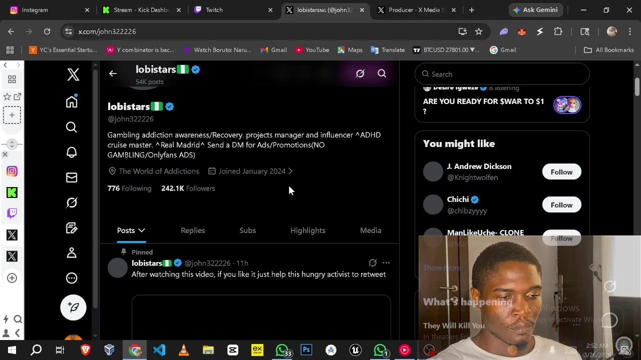Click the back arrow on the lobistars profile header

113,73
